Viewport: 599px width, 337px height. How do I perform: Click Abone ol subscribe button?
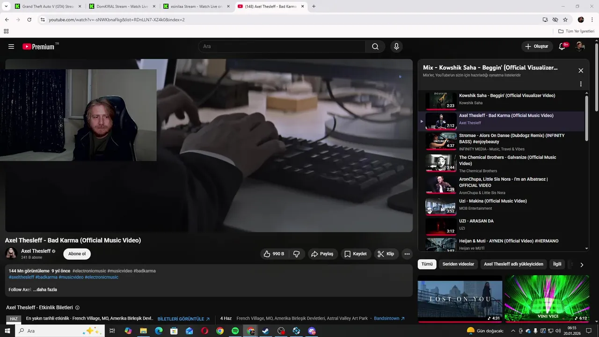point(77,254)
